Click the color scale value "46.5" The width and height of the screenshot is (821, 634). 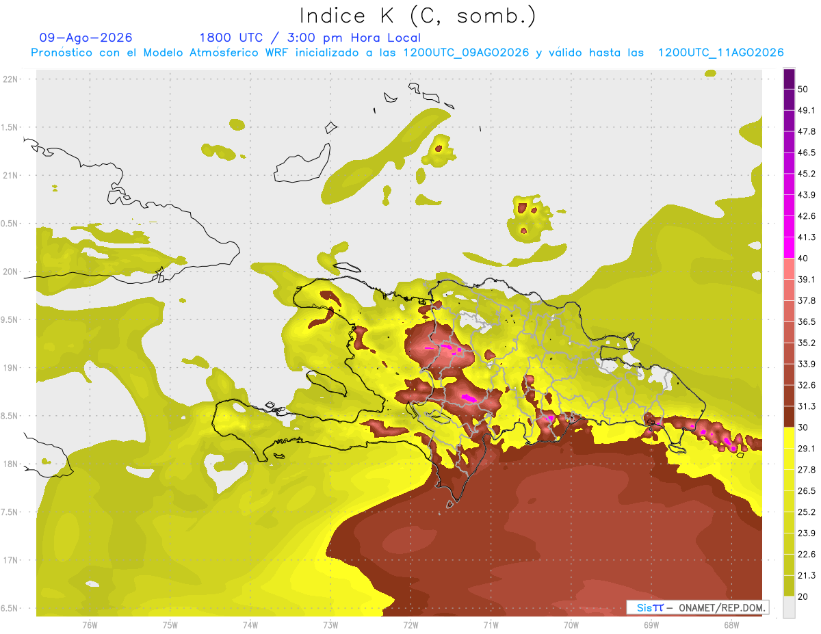(x=807, y=153)
